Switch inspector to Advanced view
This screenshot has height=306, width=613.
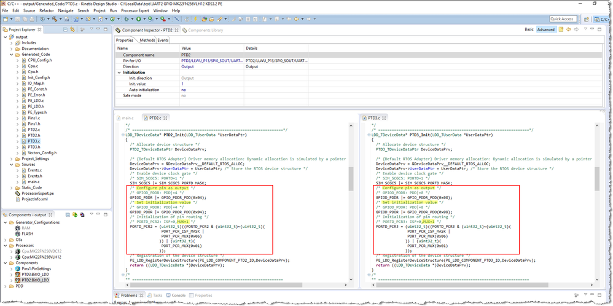click(x=545, y=29)
